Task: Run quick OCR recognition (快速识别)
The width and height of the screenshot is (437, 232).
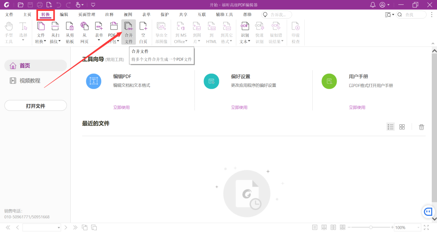Action: point(259,33)
